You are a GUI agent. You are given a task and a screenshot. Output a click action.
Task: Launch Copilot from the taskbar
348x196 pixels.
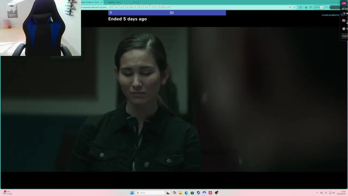174,193
